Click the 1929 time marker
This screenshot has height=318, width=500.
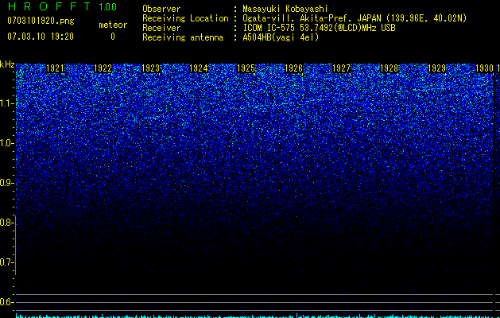click(x=437, y=68)
